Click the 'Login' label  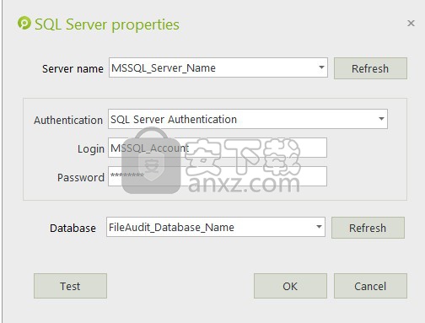pos(91,148)
